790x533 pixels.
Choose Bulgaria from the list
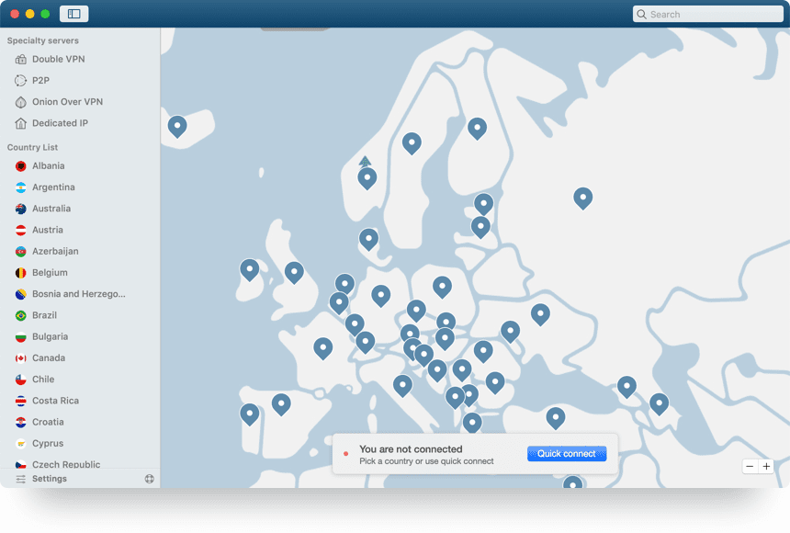pyautogui.click(x=81, y=337)
